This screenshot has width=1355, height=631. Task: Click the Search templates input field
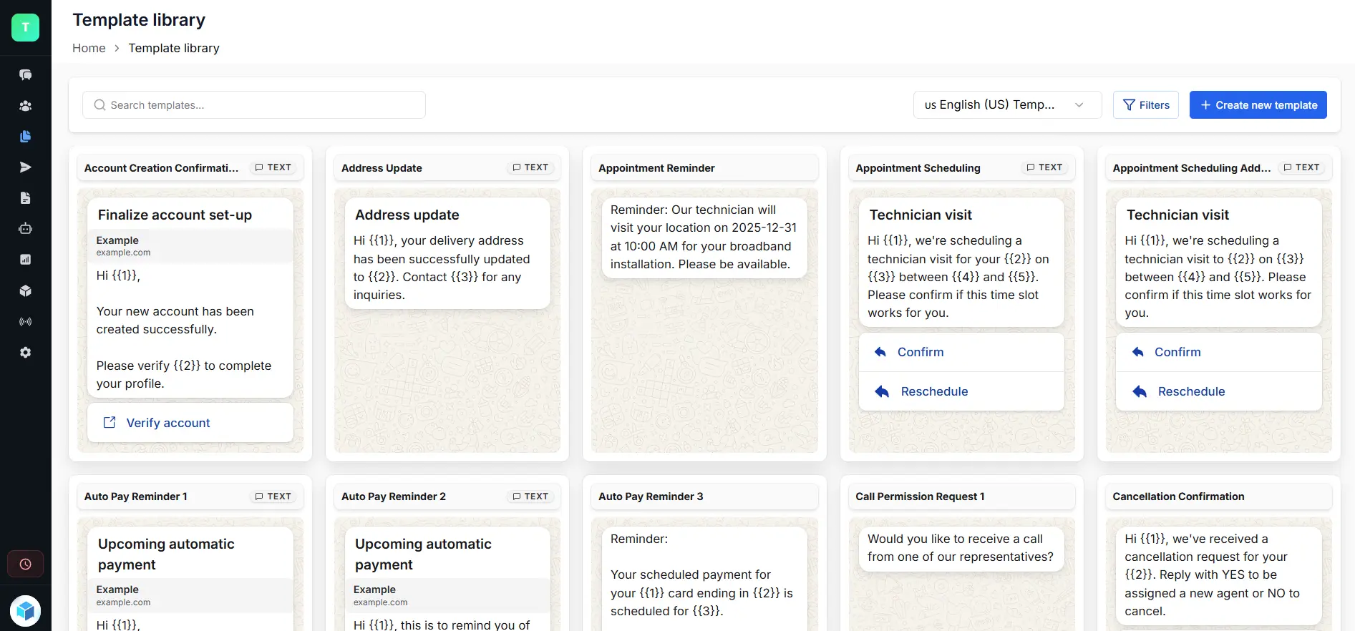254,105
